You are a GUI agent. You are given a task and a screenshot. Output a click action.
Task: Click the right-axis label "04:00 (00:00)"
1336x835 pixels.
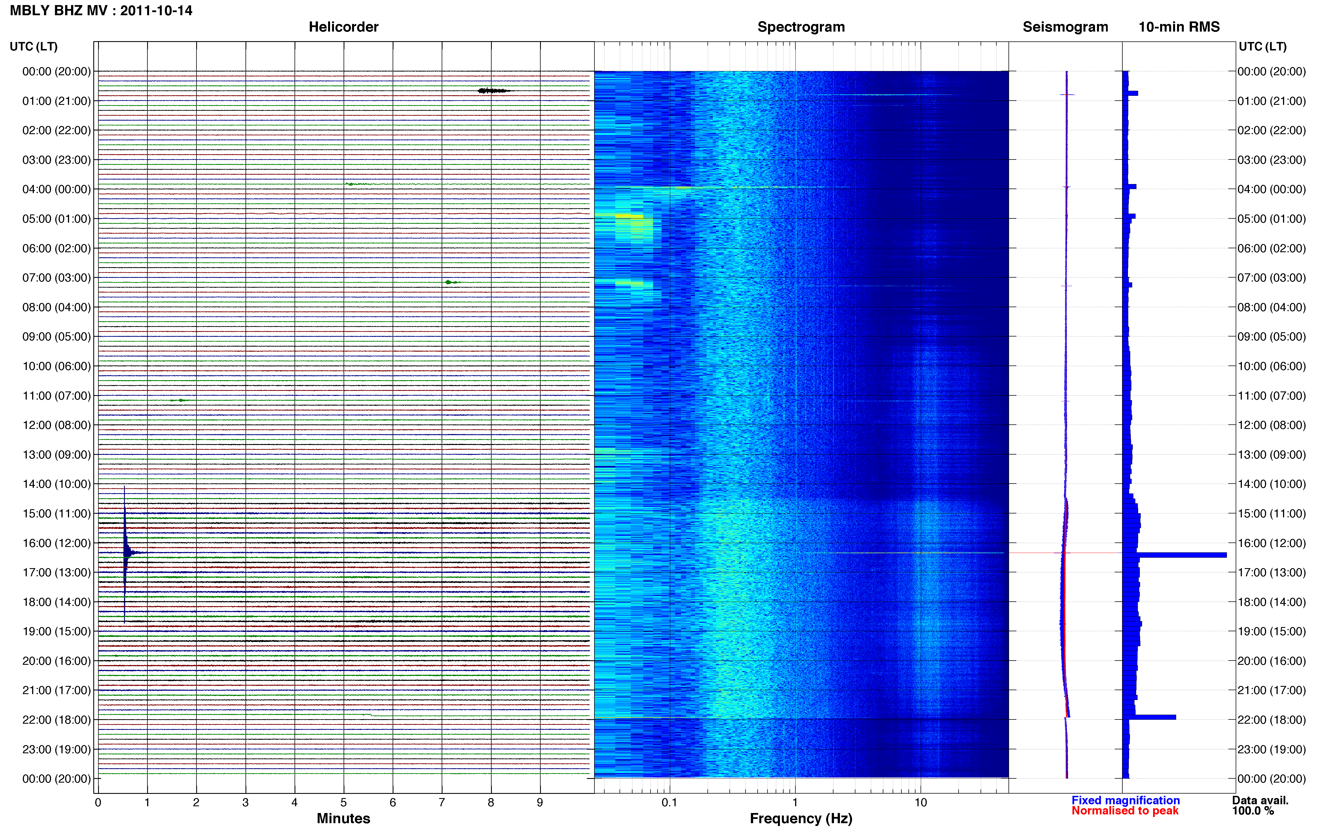click(1272, 189)
